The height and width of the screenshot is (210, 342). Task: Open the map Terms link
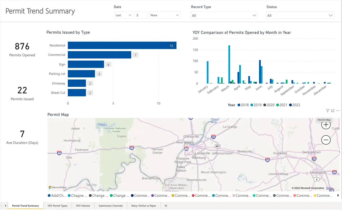click(x=329, y=188)
